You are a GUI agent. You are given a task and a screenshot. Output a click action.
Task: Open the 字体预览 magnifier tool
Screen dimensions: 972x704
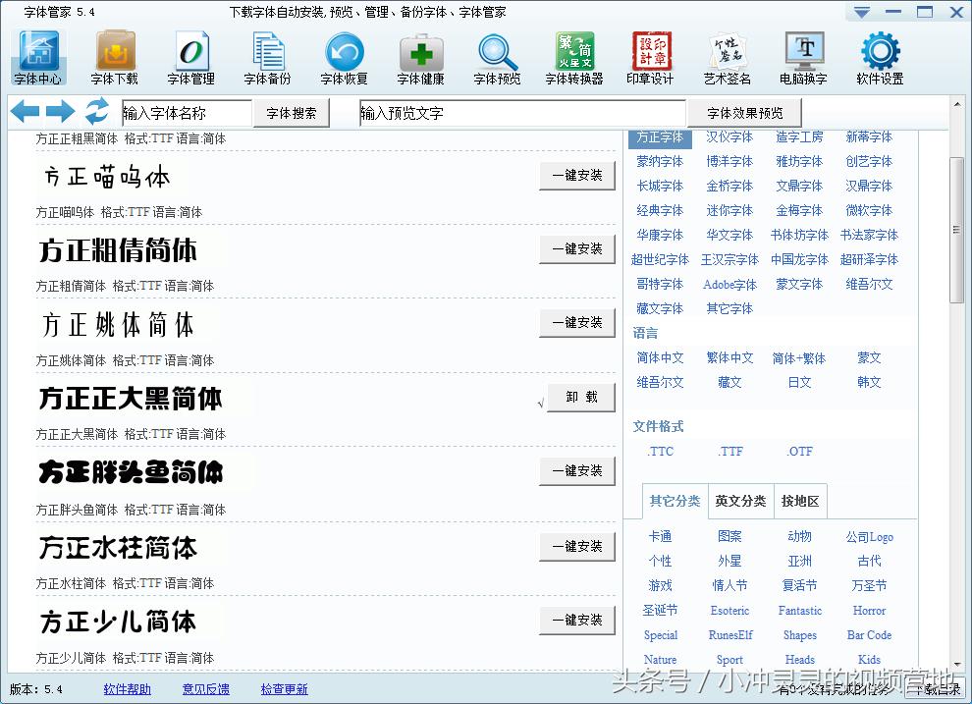(497, 57)
